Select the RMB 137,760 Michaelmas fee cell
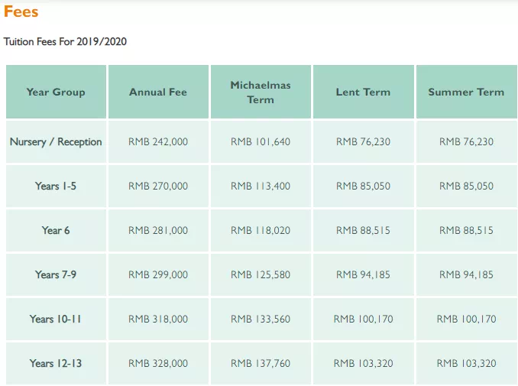Viewport: 518px width, 386px height. (x=261, y=363)
